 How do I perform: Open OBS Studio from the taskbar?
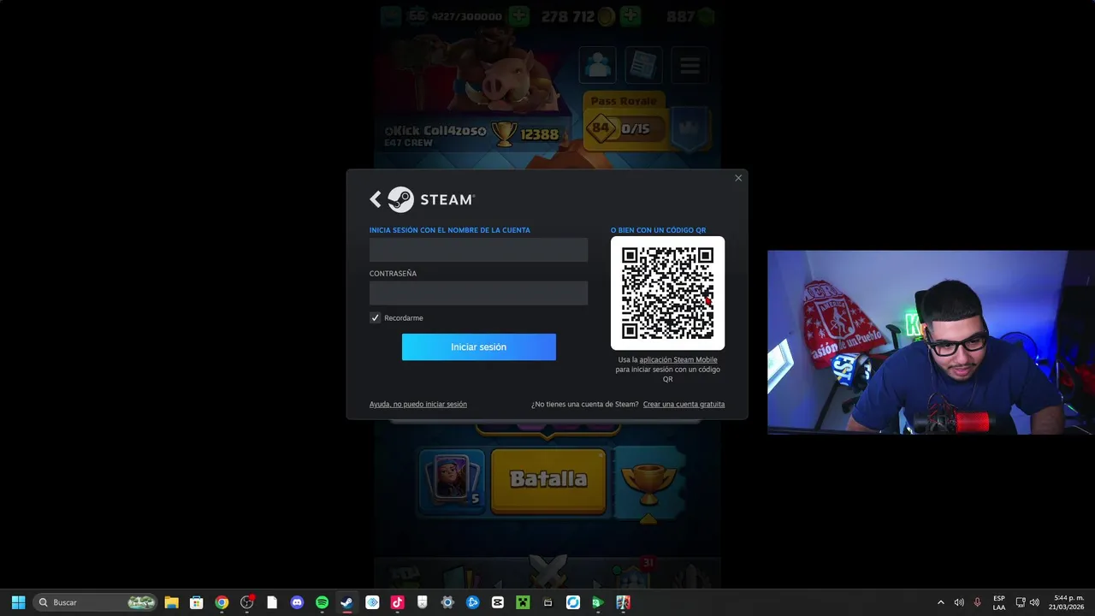pos(246,602)
